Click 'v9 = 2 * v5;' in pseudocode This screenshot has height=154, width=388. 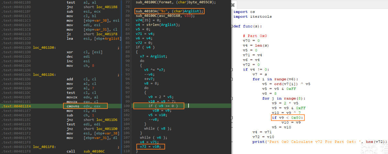click(162, 97)
